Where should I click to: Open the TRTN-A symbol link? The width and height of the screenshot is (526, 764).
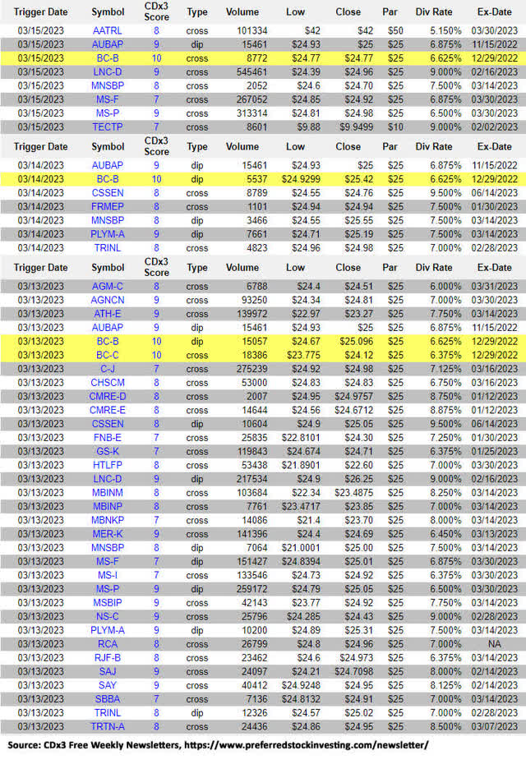[x=107, y=727]
